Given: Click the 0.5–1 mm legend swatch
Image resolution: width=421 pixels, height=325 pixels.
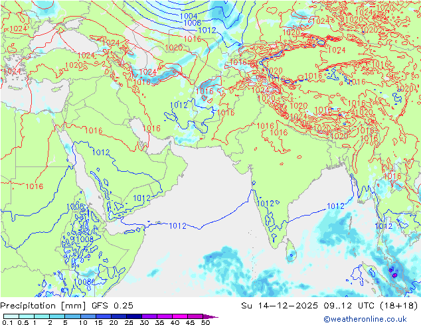Looking at the screenshot, I should [x=27, y=316].
